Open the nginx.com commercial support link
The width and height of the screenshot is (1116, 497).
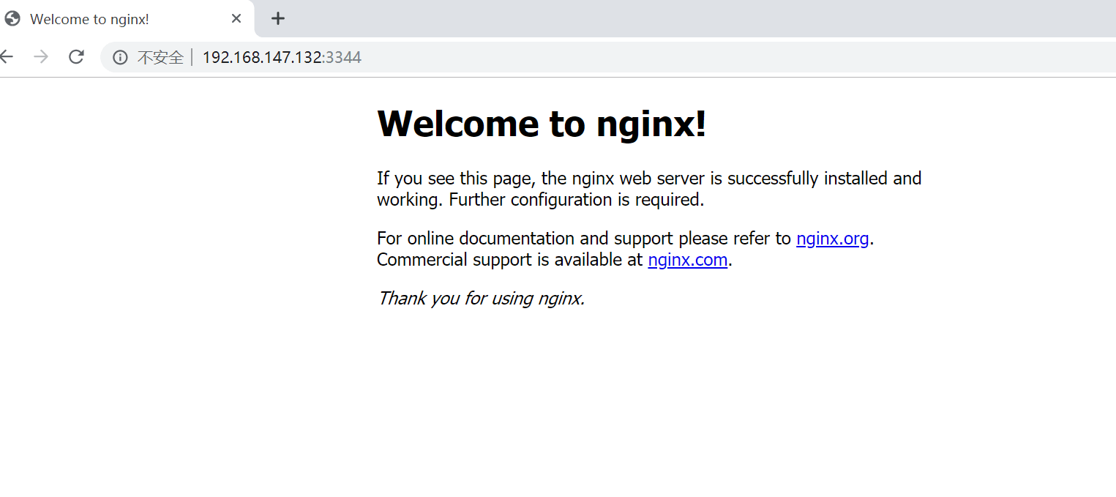(687, 260)
